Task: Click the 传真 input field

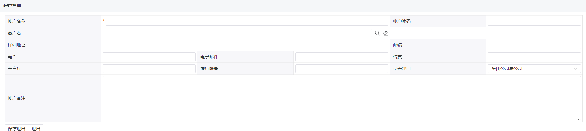Action: (534, 57)
